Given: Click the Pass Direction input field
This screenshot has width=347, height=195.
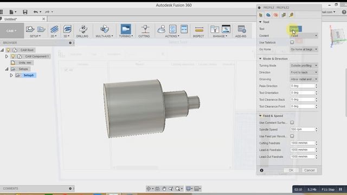Looking at the screenshot, I should click(303, 86).
